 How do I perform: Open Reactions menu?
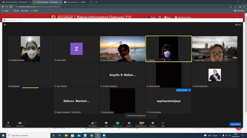tap(152, 124)
